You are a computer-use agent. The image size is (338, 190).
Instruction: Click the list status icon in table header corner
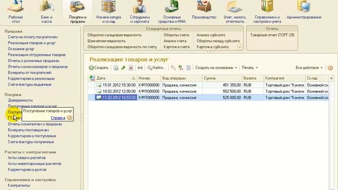(x=92, y=78)
